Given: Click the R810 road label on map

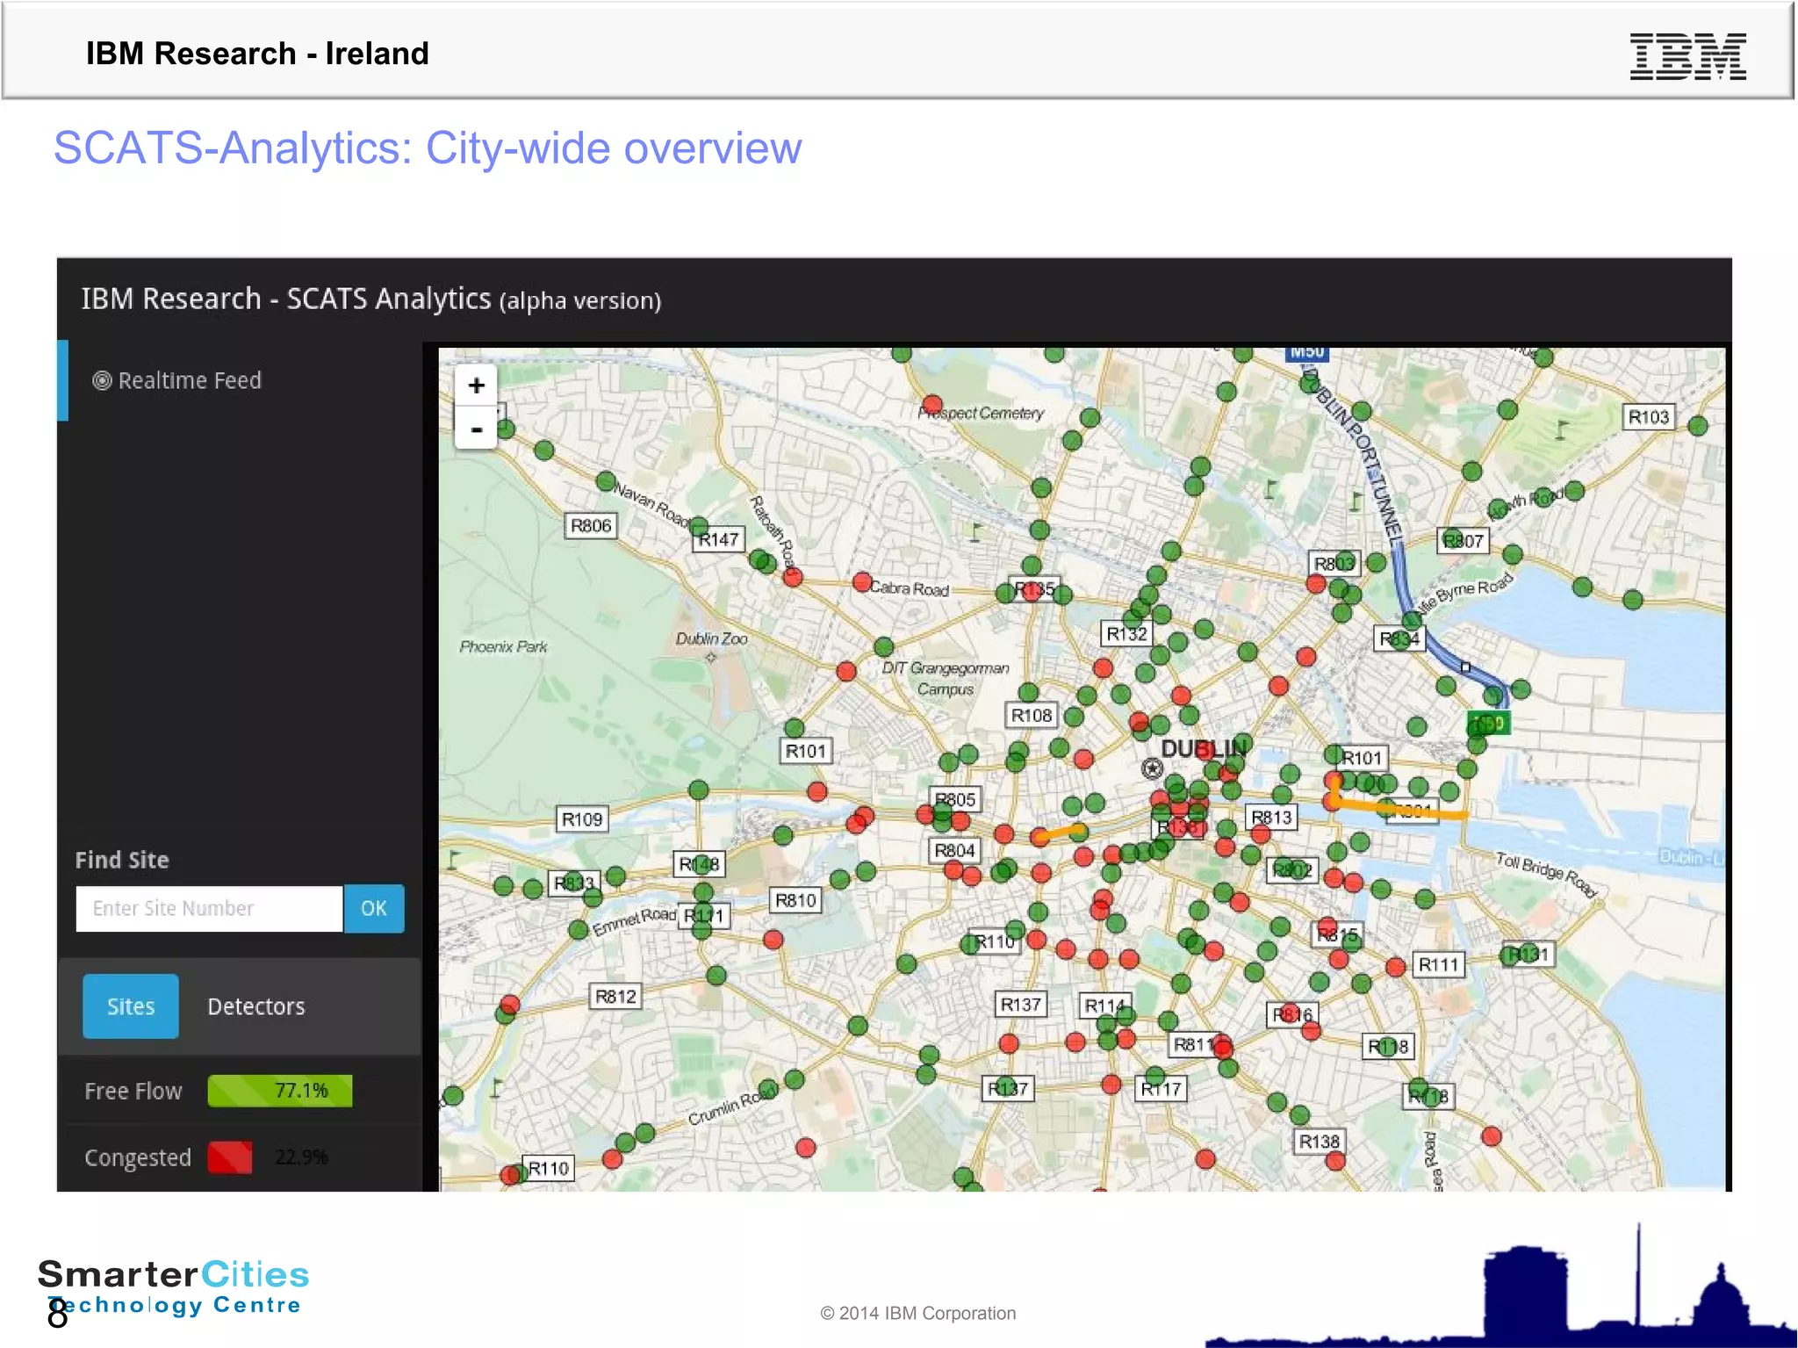Looking at the screenshot, I should (795, 900).
